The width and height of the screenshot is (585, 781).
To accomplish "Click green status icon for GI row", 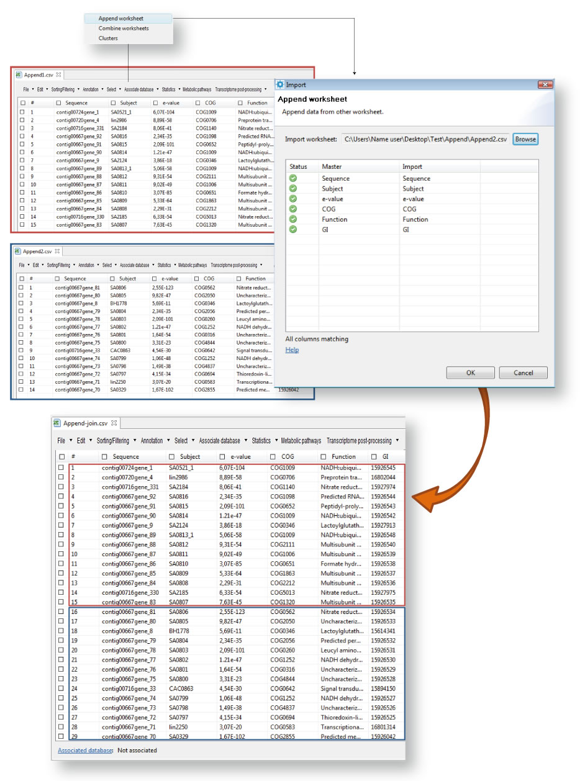I will pos(293,230).
